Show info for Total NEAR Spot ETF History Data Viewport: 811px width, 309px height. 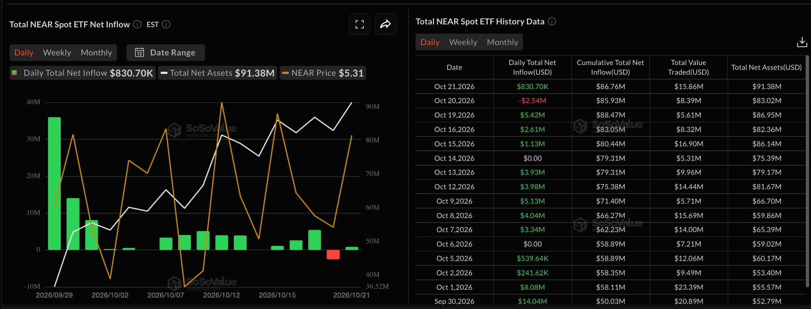pos(552,21)
